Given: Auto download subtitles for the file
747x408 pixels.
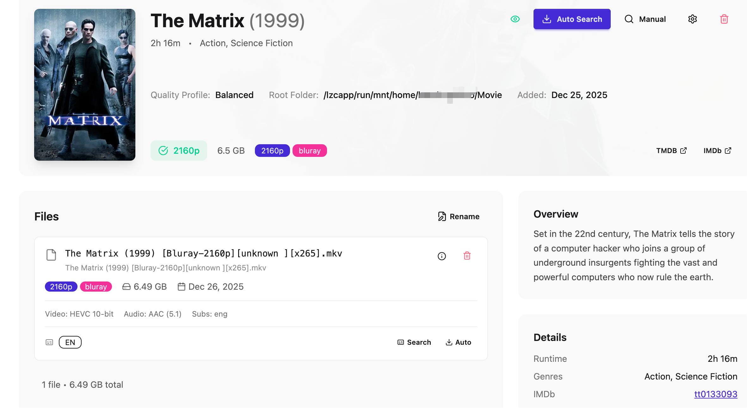Looking at the screenshot, I should [458, 342].
